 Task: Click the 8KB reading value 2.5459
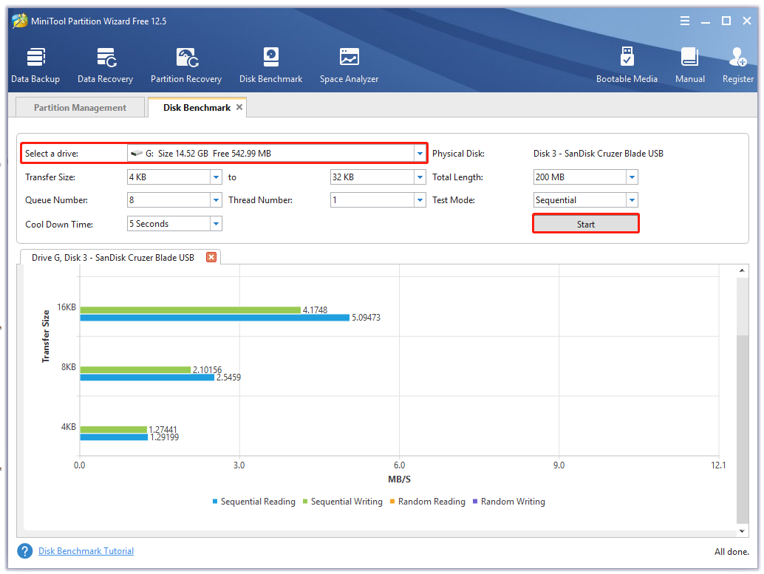[228, 377]
